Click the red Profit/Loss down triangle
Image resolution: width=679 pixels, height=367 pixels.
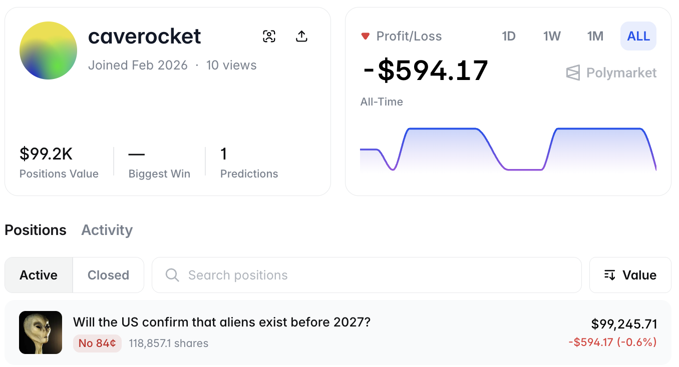(x=366, y=36)
